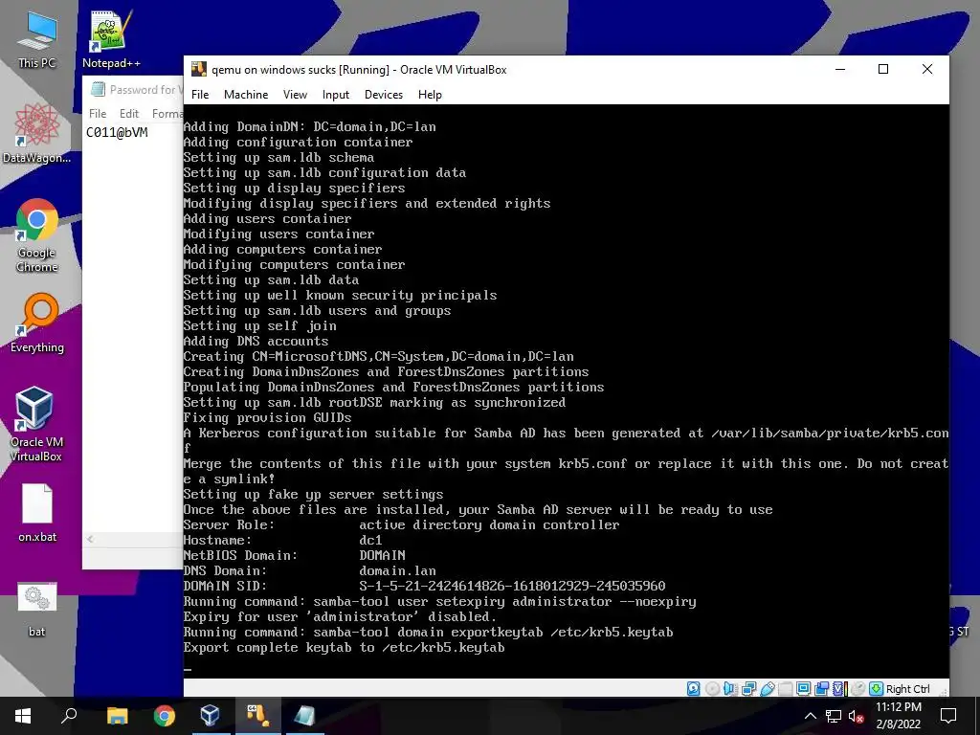Image resolution: width=980 pixels, height=735 pixels.
Task: Click the resize grip of the VirtualBox window
Action: [943, 691]
